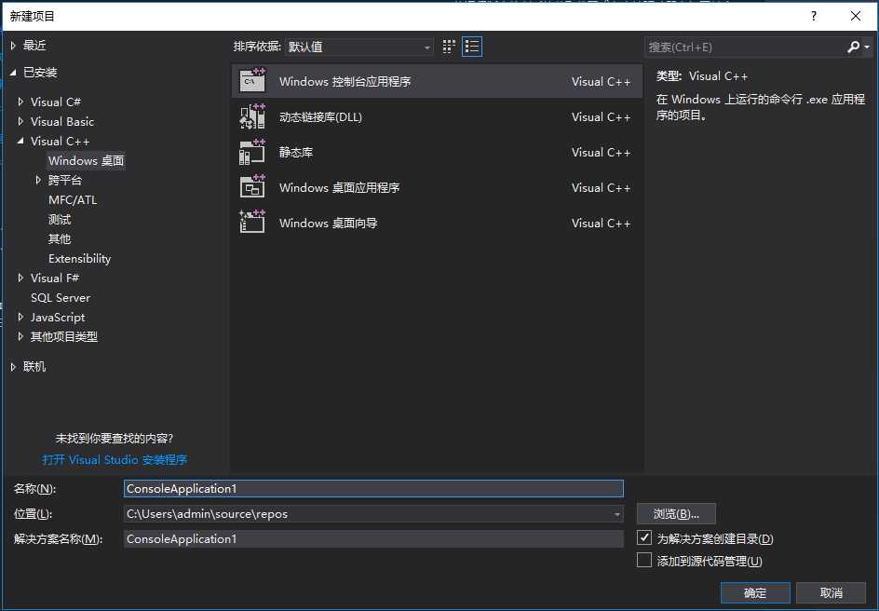Expand the JavaScript node
This screenshot has height=611, width=879.
click(20, 318)
